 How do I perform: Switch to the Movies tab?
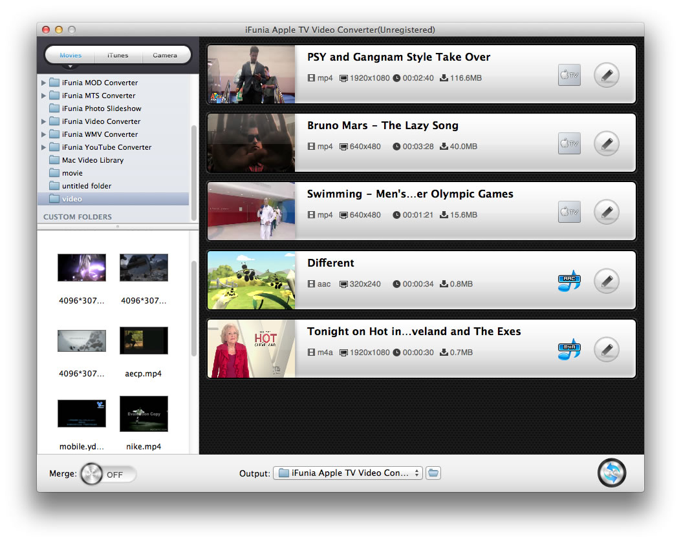(70, 55)
